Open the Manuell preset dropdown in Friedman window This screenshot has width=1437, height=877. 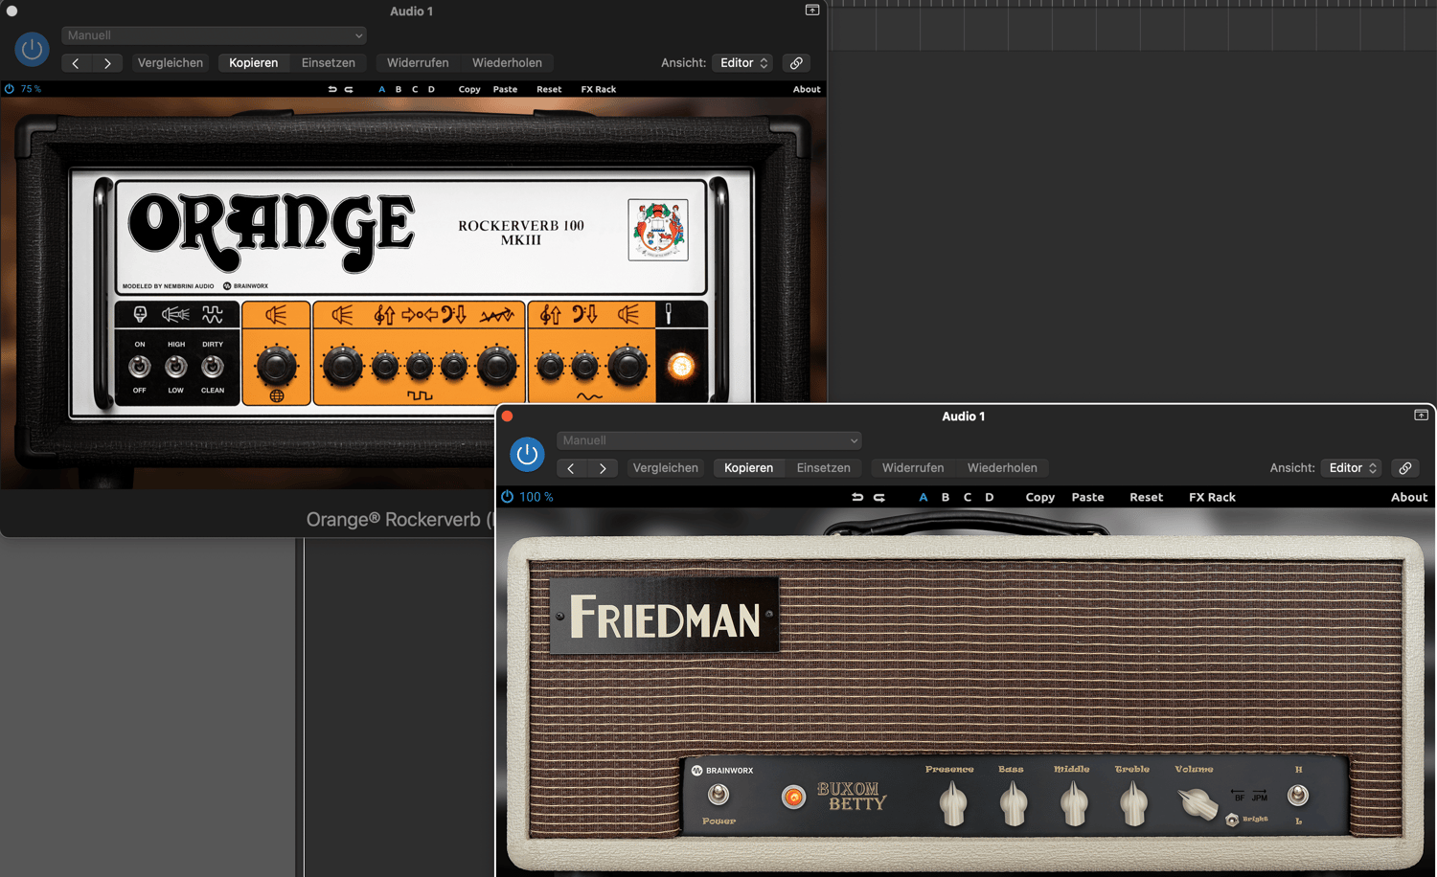click(x=709, y=440)
